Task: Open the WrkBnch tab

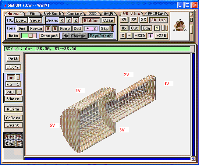Action: click(x=52, y=14)
